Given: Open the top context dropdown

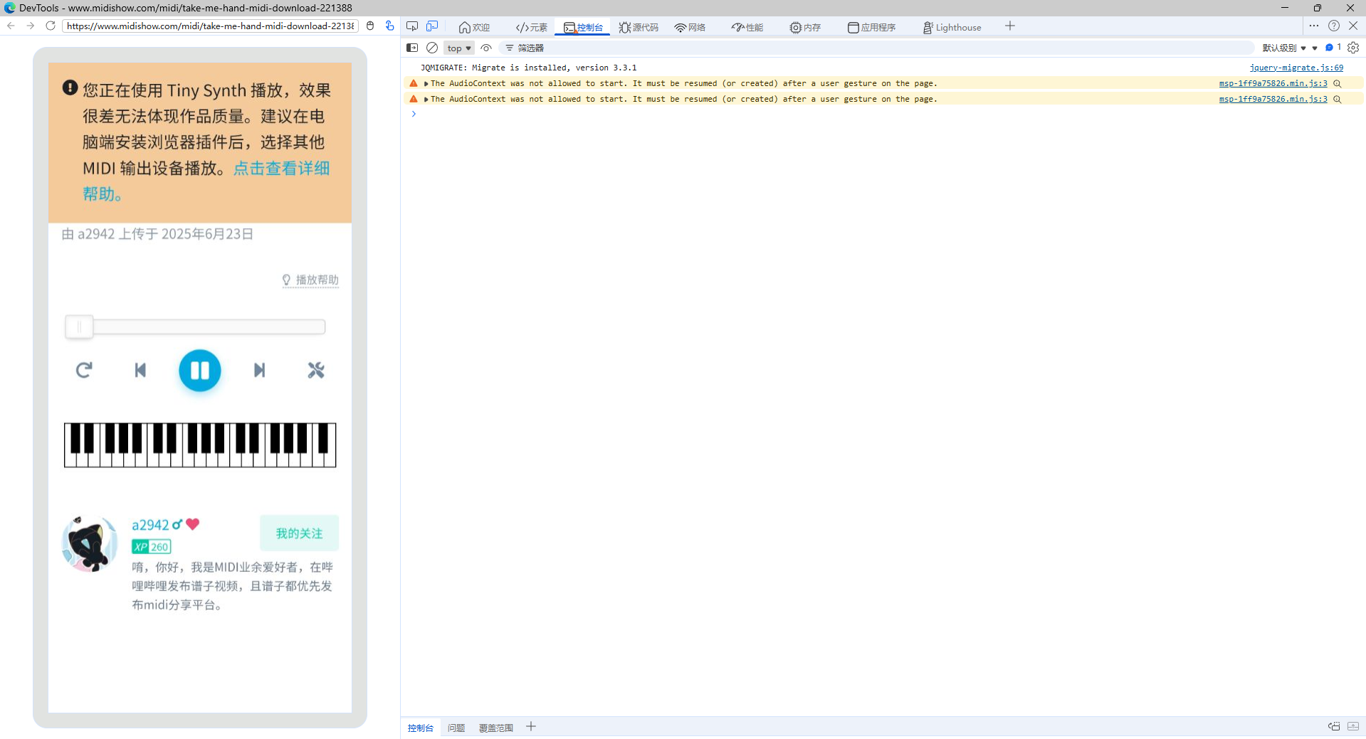Looking at the screenshot, I should coord(459,48).
